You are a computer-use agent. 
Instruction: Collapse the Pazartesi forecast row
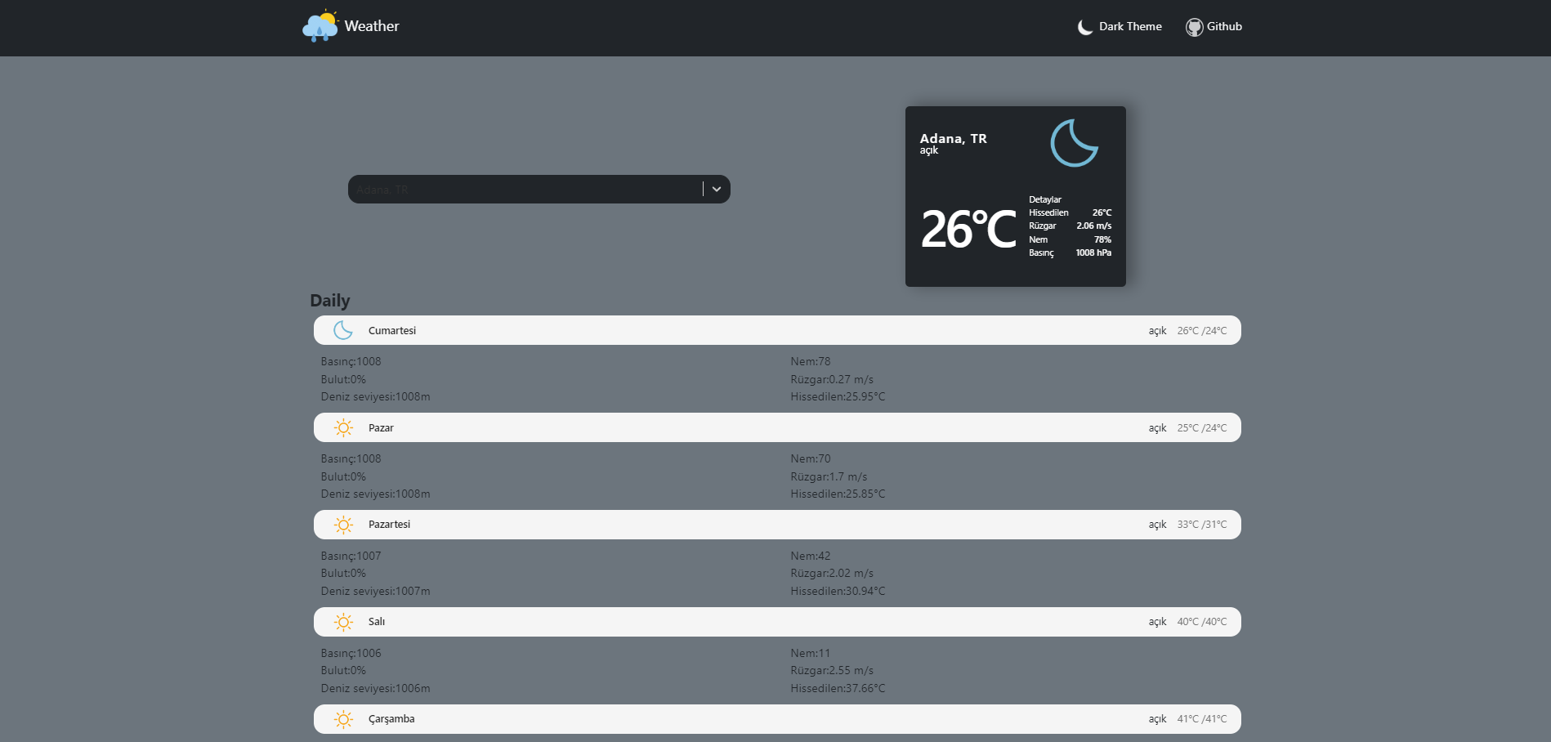tap(777, 525)
